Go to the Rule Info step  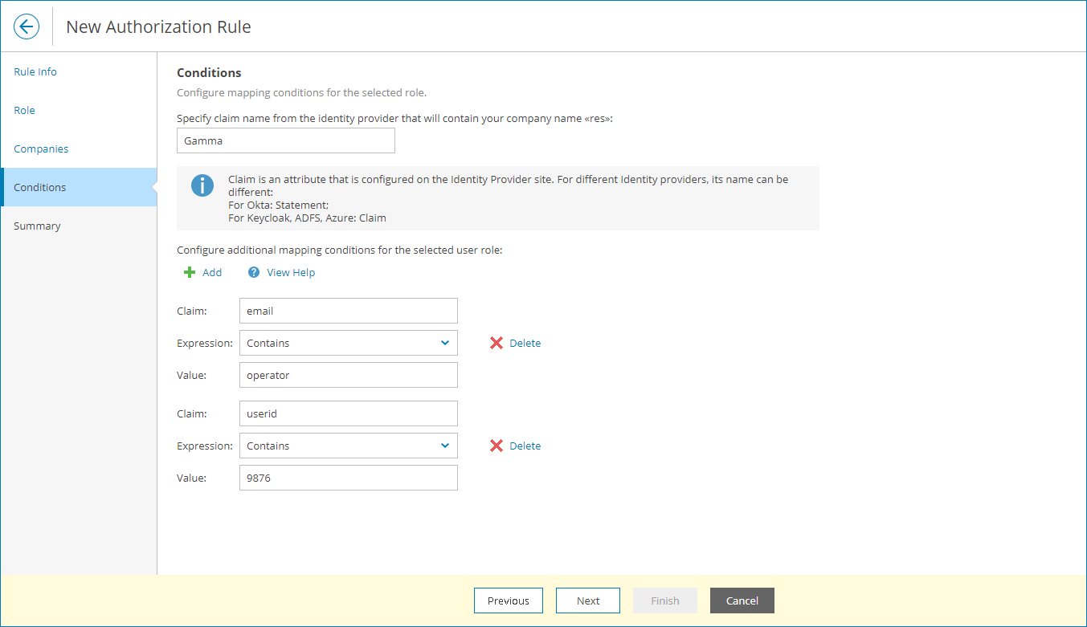[x=35, y=71]
